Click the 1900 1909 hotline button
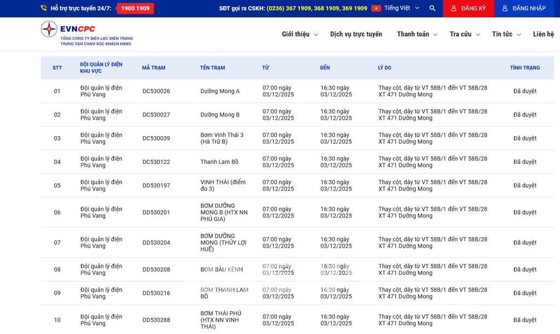The width and height of the screenshot is (560, 334). [135, 8]
